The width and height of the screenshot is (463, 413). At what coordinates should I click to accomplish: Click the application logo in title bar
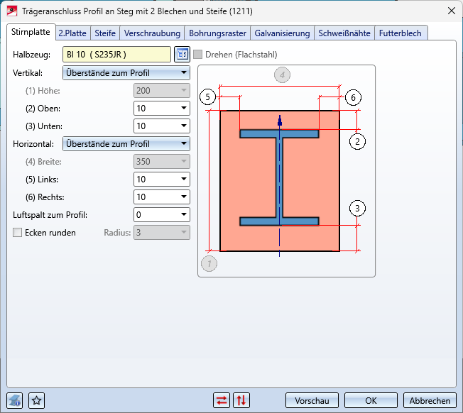pos(12,11)
